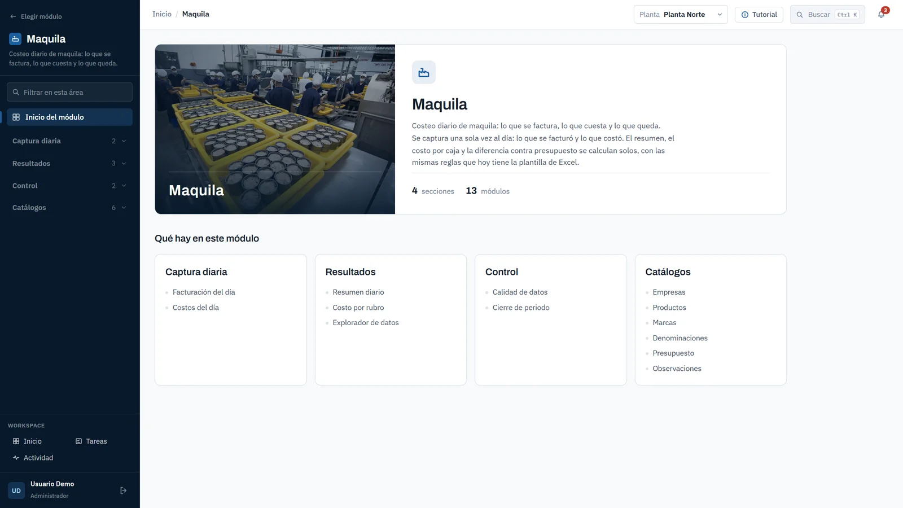903x508 pixels.
Task: Click the Control card heading
Action: pos(502,272)
